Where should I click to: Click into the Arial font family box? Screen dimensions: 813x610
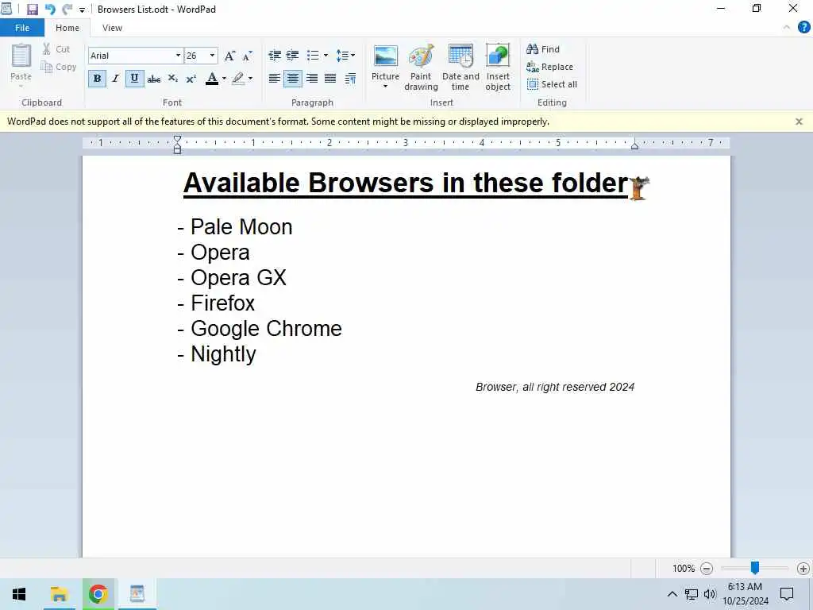[131, 56]
